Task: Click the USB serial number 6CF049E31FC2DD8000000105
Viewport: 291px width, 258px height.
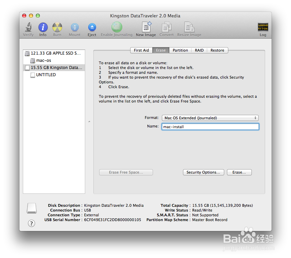Action: (x=112, y=220)
